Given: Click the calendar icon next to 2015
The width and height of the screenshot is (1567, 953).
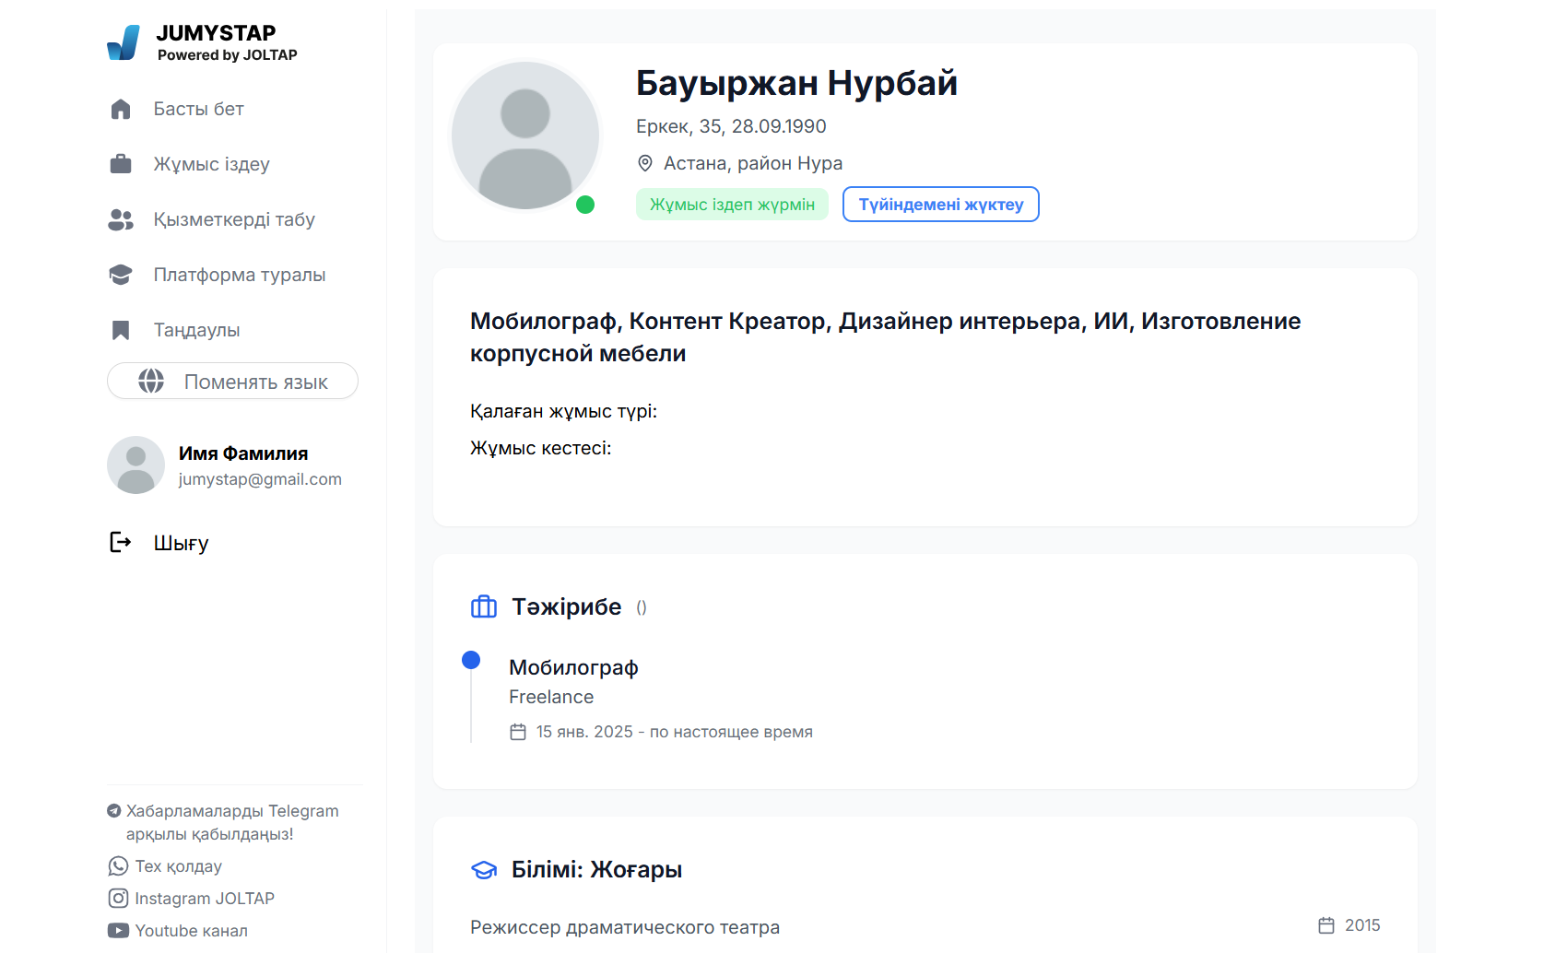Looking at the screenshot, I should click(x=1326, y=925).
